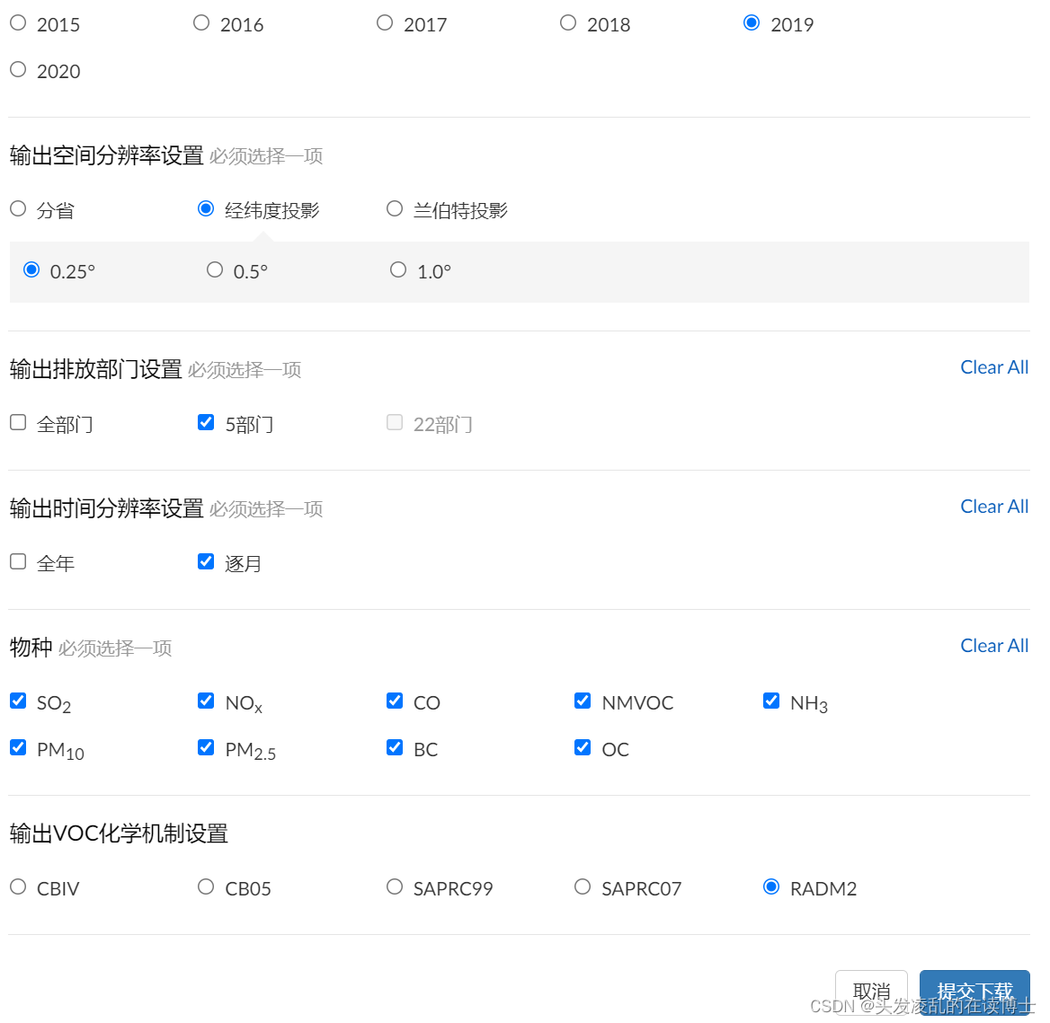Select the SAPRC99 VOC mechanism

394,886
